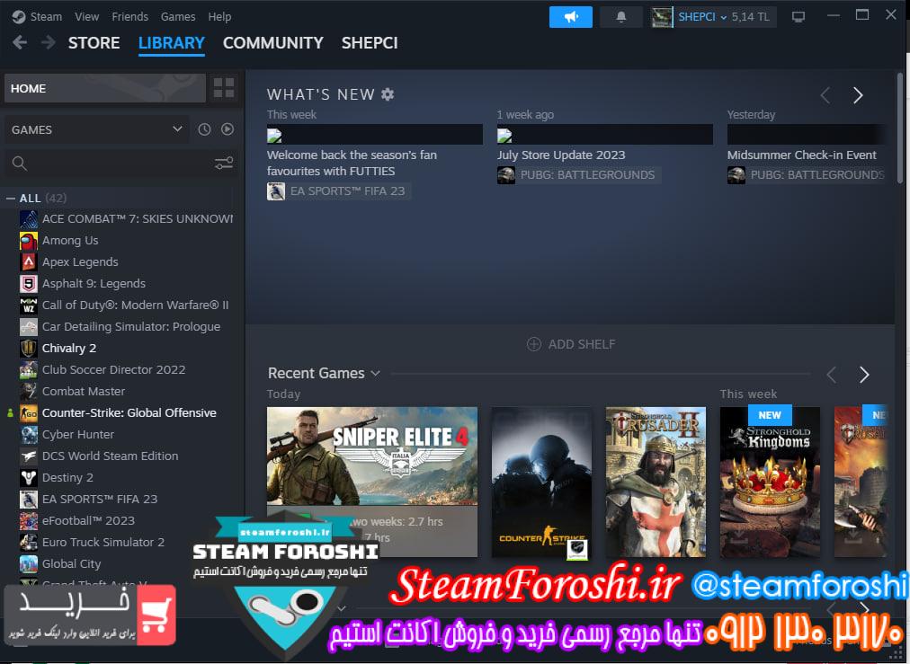
Task: Click the announcements megaphone button
Action: tap(570, 17)
